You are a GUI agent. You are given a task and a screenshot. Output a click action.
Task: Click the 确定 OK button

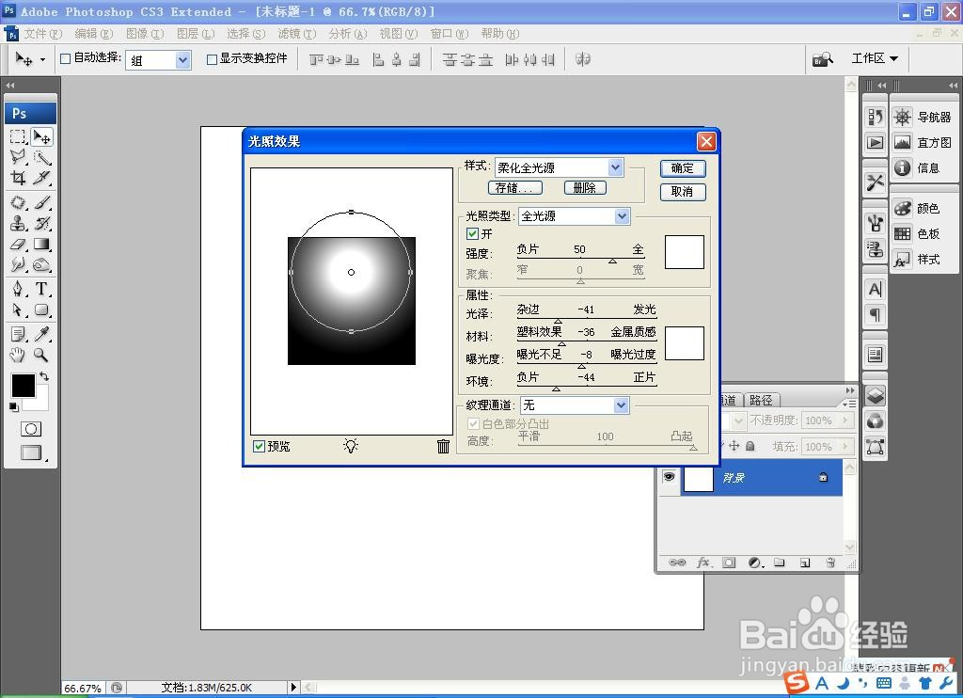[x=683, y=168]
